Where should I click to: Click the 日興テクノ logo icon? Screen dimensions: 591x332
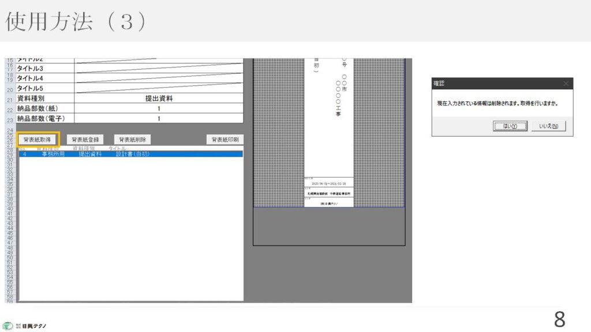[x=8, y=326]
